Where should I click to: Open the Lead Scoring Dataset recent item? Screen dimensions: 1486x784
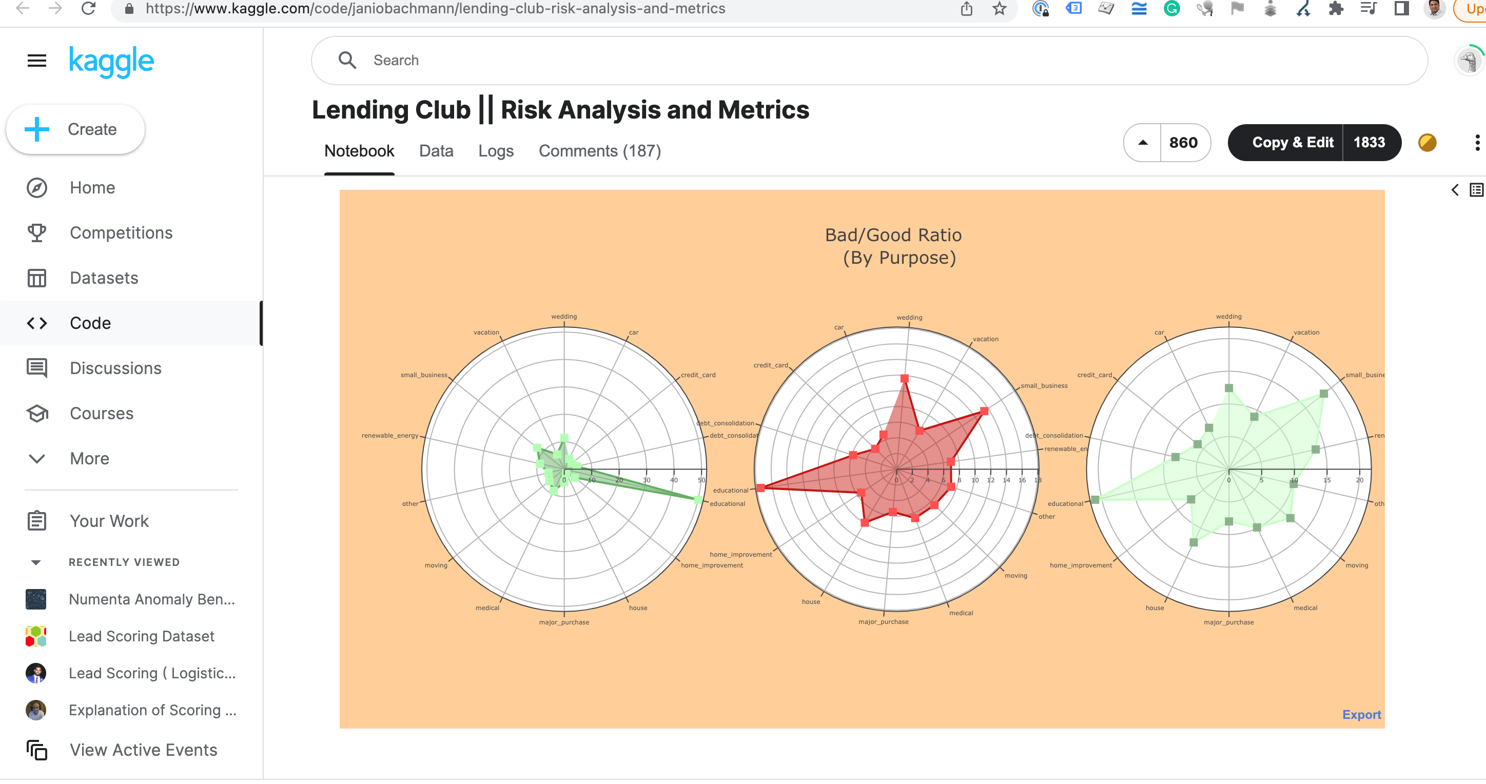tap(141, 636)
